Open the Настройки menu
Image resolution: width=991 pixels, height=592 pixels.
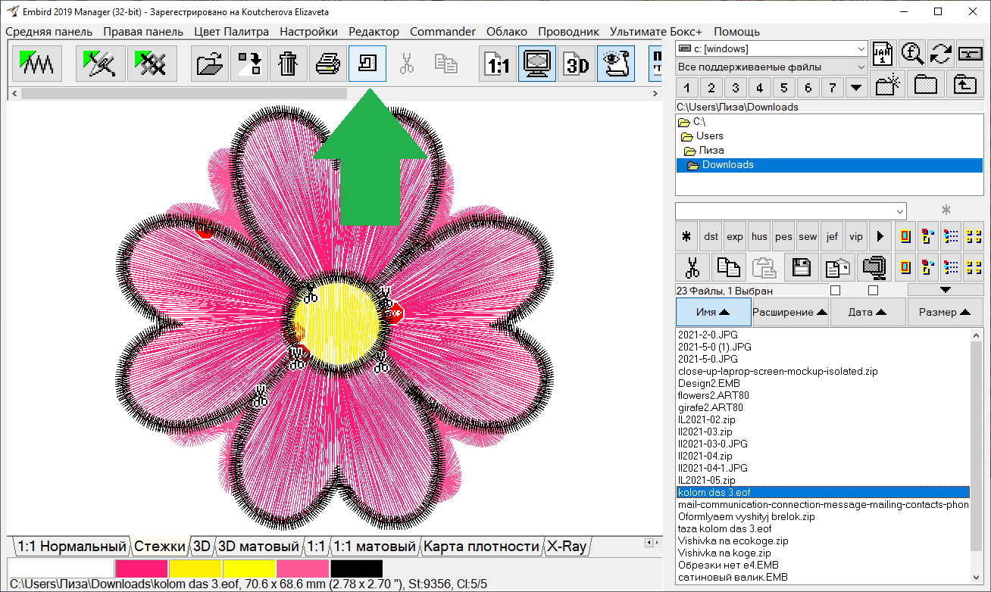pos(308,32)
